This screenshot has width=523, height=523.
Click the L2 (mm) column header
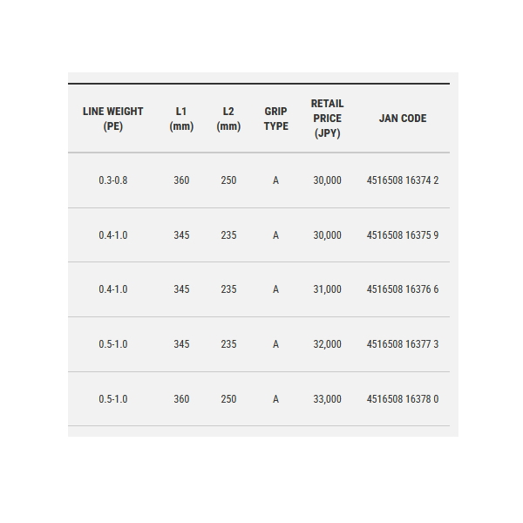click(x=228, y=119)
